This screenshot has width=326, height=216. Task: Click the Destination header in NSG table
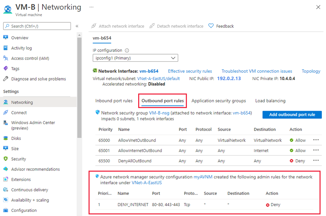264,129
